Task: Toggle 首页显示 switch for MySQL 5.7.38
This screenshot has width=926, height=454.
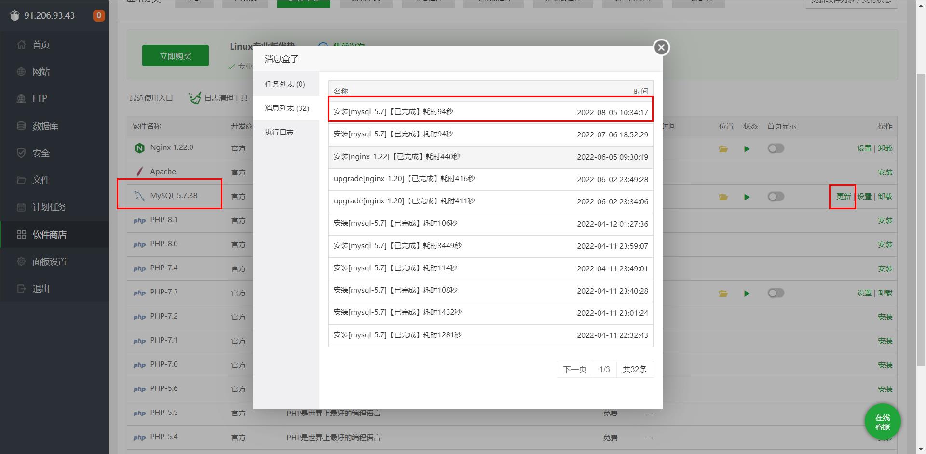Action: (776, 197)
